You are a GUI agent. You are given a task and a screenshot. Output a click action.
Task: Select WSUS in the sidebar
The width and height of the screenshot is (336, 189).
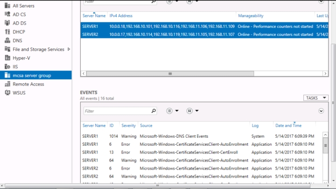click(x=19, y=93)
